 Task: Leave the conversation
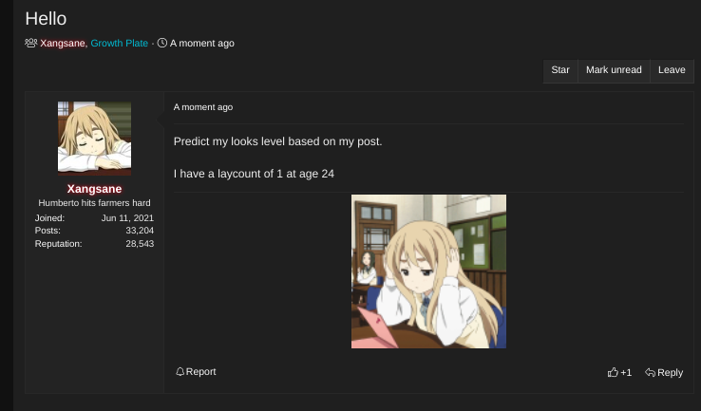pos(672,70)
